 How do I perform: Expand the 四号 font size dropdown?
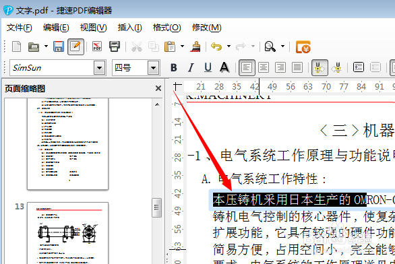tap(154, 68)
